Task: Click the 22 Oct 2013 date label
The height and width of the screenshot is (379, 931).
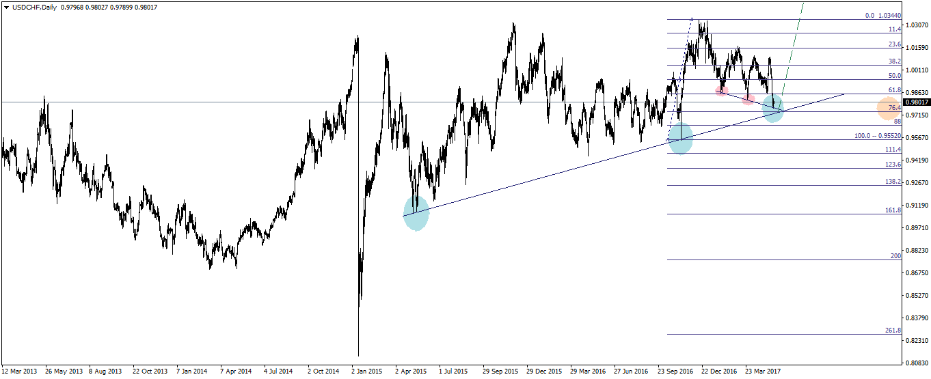Action: 150,371
